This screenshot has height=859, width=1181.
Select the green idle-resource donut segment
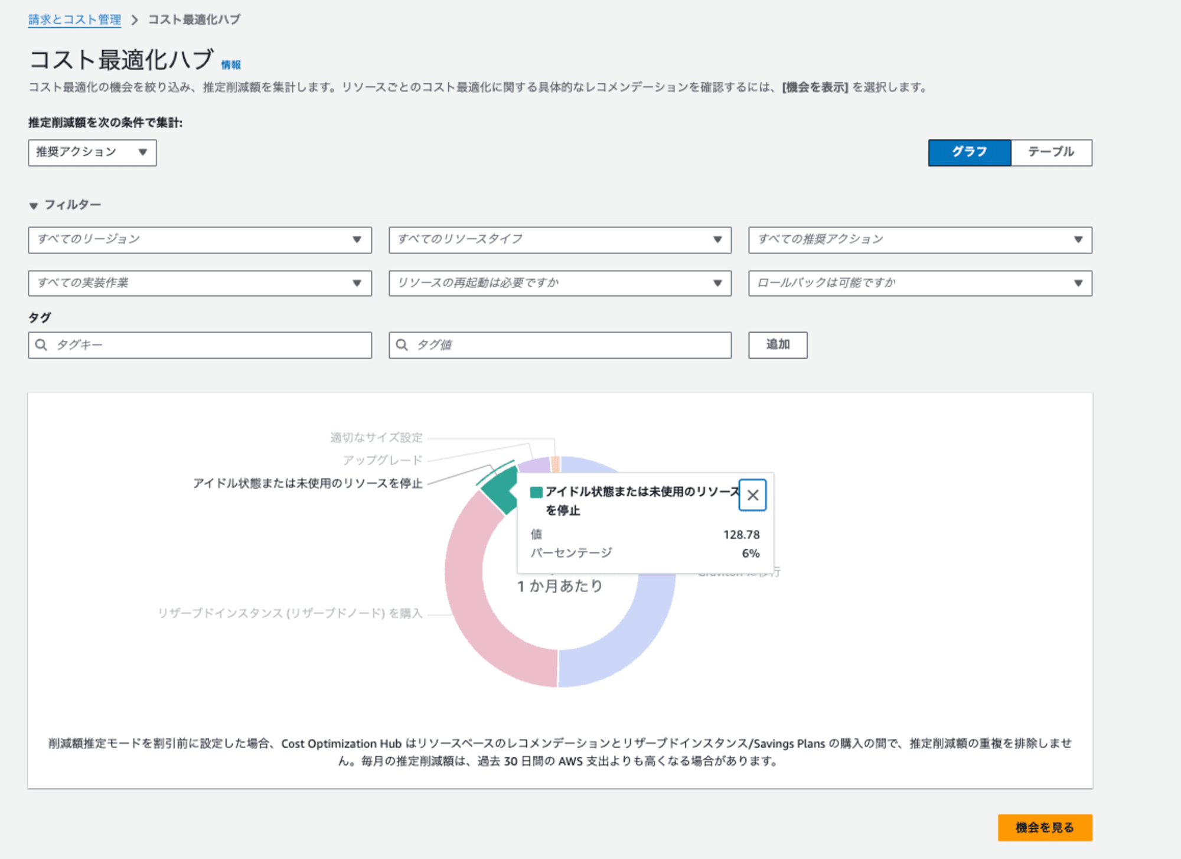500,489
